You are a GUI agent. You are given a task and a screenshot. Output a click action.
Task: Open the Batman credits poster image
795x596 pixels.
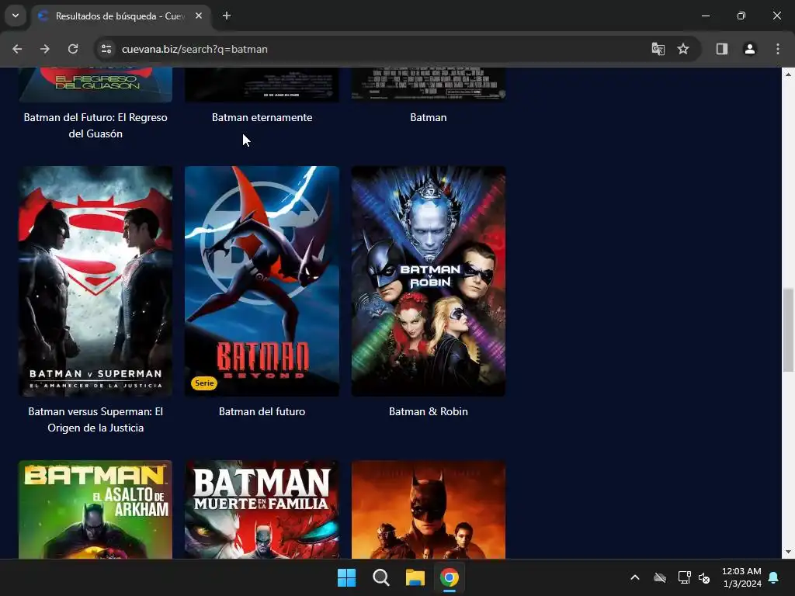pos(429,85)
